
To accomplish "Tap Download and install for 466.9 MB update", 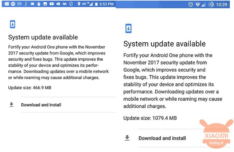I will 41,105.
